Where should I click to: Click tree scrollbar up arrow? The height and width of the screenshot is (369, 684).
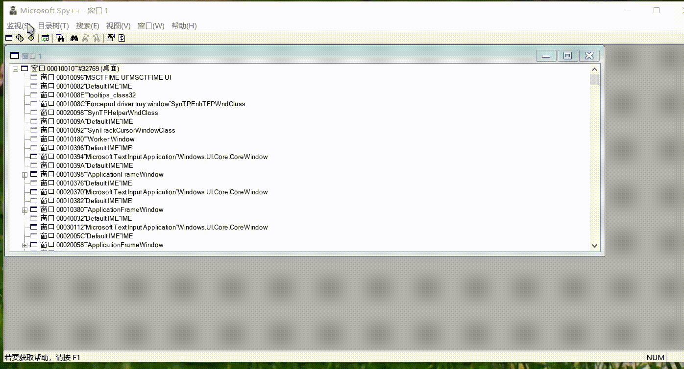point(594,69)
